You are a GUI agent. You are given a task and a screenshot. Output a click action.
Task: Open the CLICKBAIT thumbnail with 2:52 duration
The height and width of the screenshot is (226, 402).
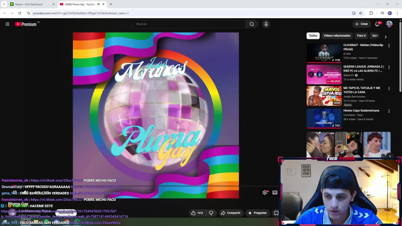pyautogui.click(x=324, y=53)
